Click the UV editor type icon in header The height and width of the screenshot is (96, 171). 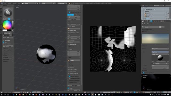tap(85, 92)
